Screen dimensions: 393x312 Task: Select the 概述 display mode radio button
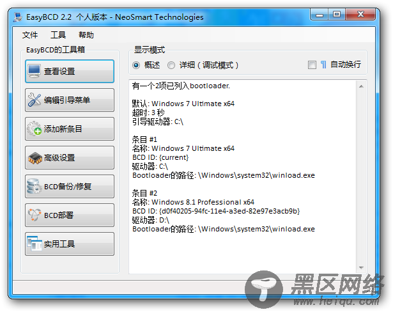[136, 65]
